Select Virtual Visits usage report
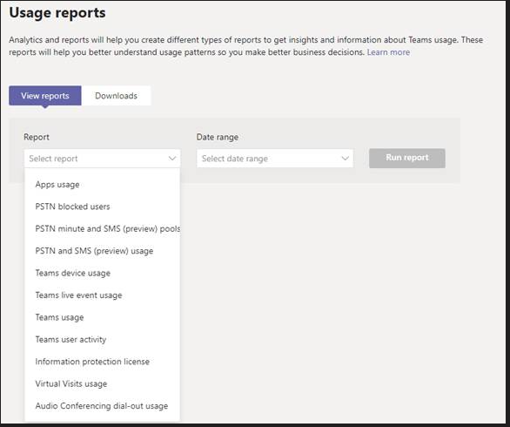Viewport: 510px width, 427px height. click(x=102, y=383)
